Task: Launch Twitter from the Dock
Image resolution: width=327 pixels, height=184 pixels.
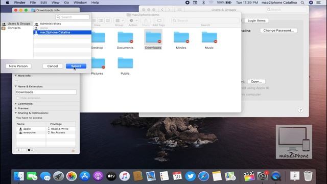Action: pos(191,176)
